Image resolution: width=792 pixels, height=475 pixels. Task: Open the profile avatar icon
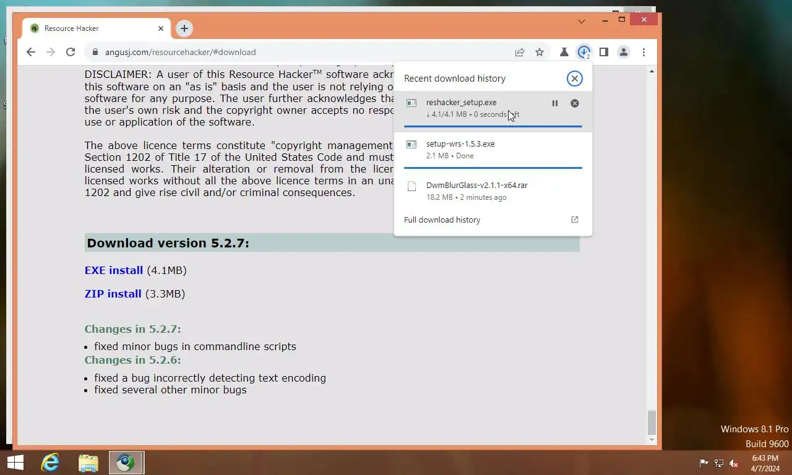(624, 52)
